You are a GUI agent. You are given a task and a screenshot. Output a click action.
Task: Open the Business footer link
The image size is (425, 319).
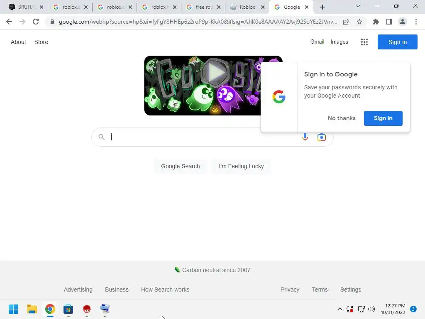point(117,290)
